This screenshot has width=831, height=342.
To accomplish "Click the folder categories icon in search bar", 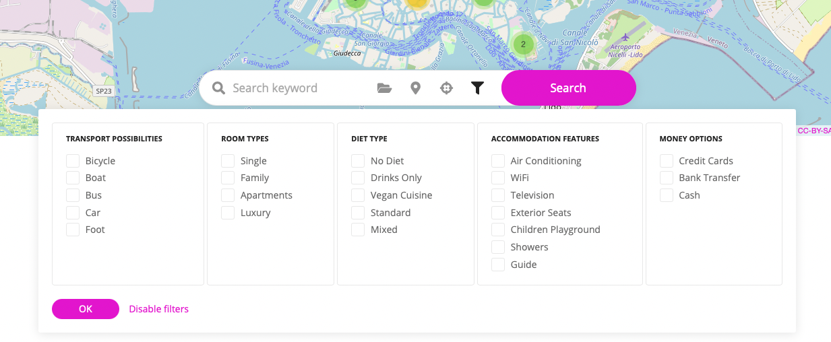I will tap(384, 88).
